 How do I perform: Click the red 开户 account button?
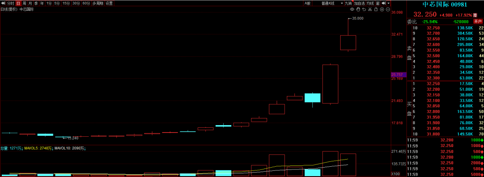[478, 21]
